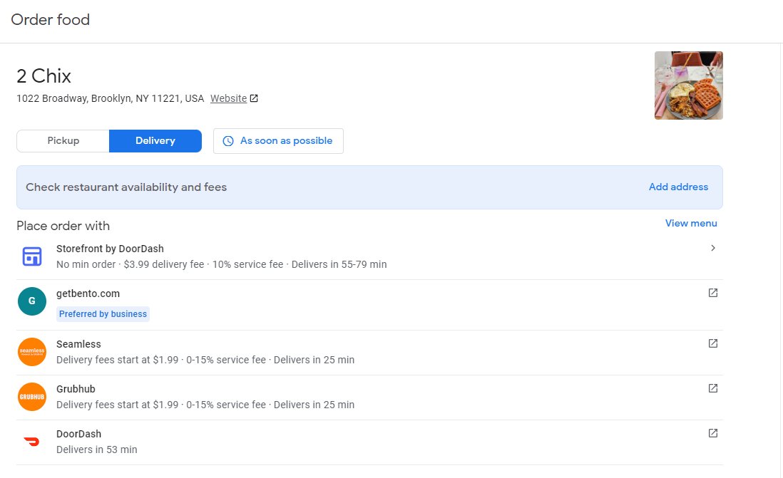Click the Storefront delivery fee details text

pyautogui.click(x=221, y=264)
